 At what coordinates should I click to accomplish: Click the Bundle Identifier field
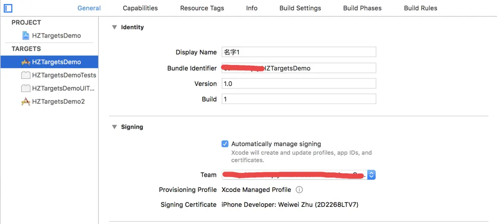tap(299, 68)
